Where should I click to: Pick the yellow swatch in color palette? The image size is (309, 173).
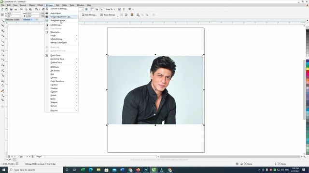tap(308, 69)
